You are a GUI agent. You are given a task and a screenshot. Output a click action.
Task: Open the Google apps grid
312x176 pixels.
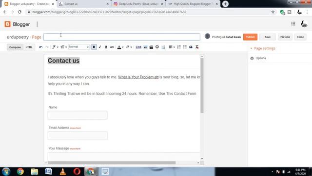click(293, 24)
